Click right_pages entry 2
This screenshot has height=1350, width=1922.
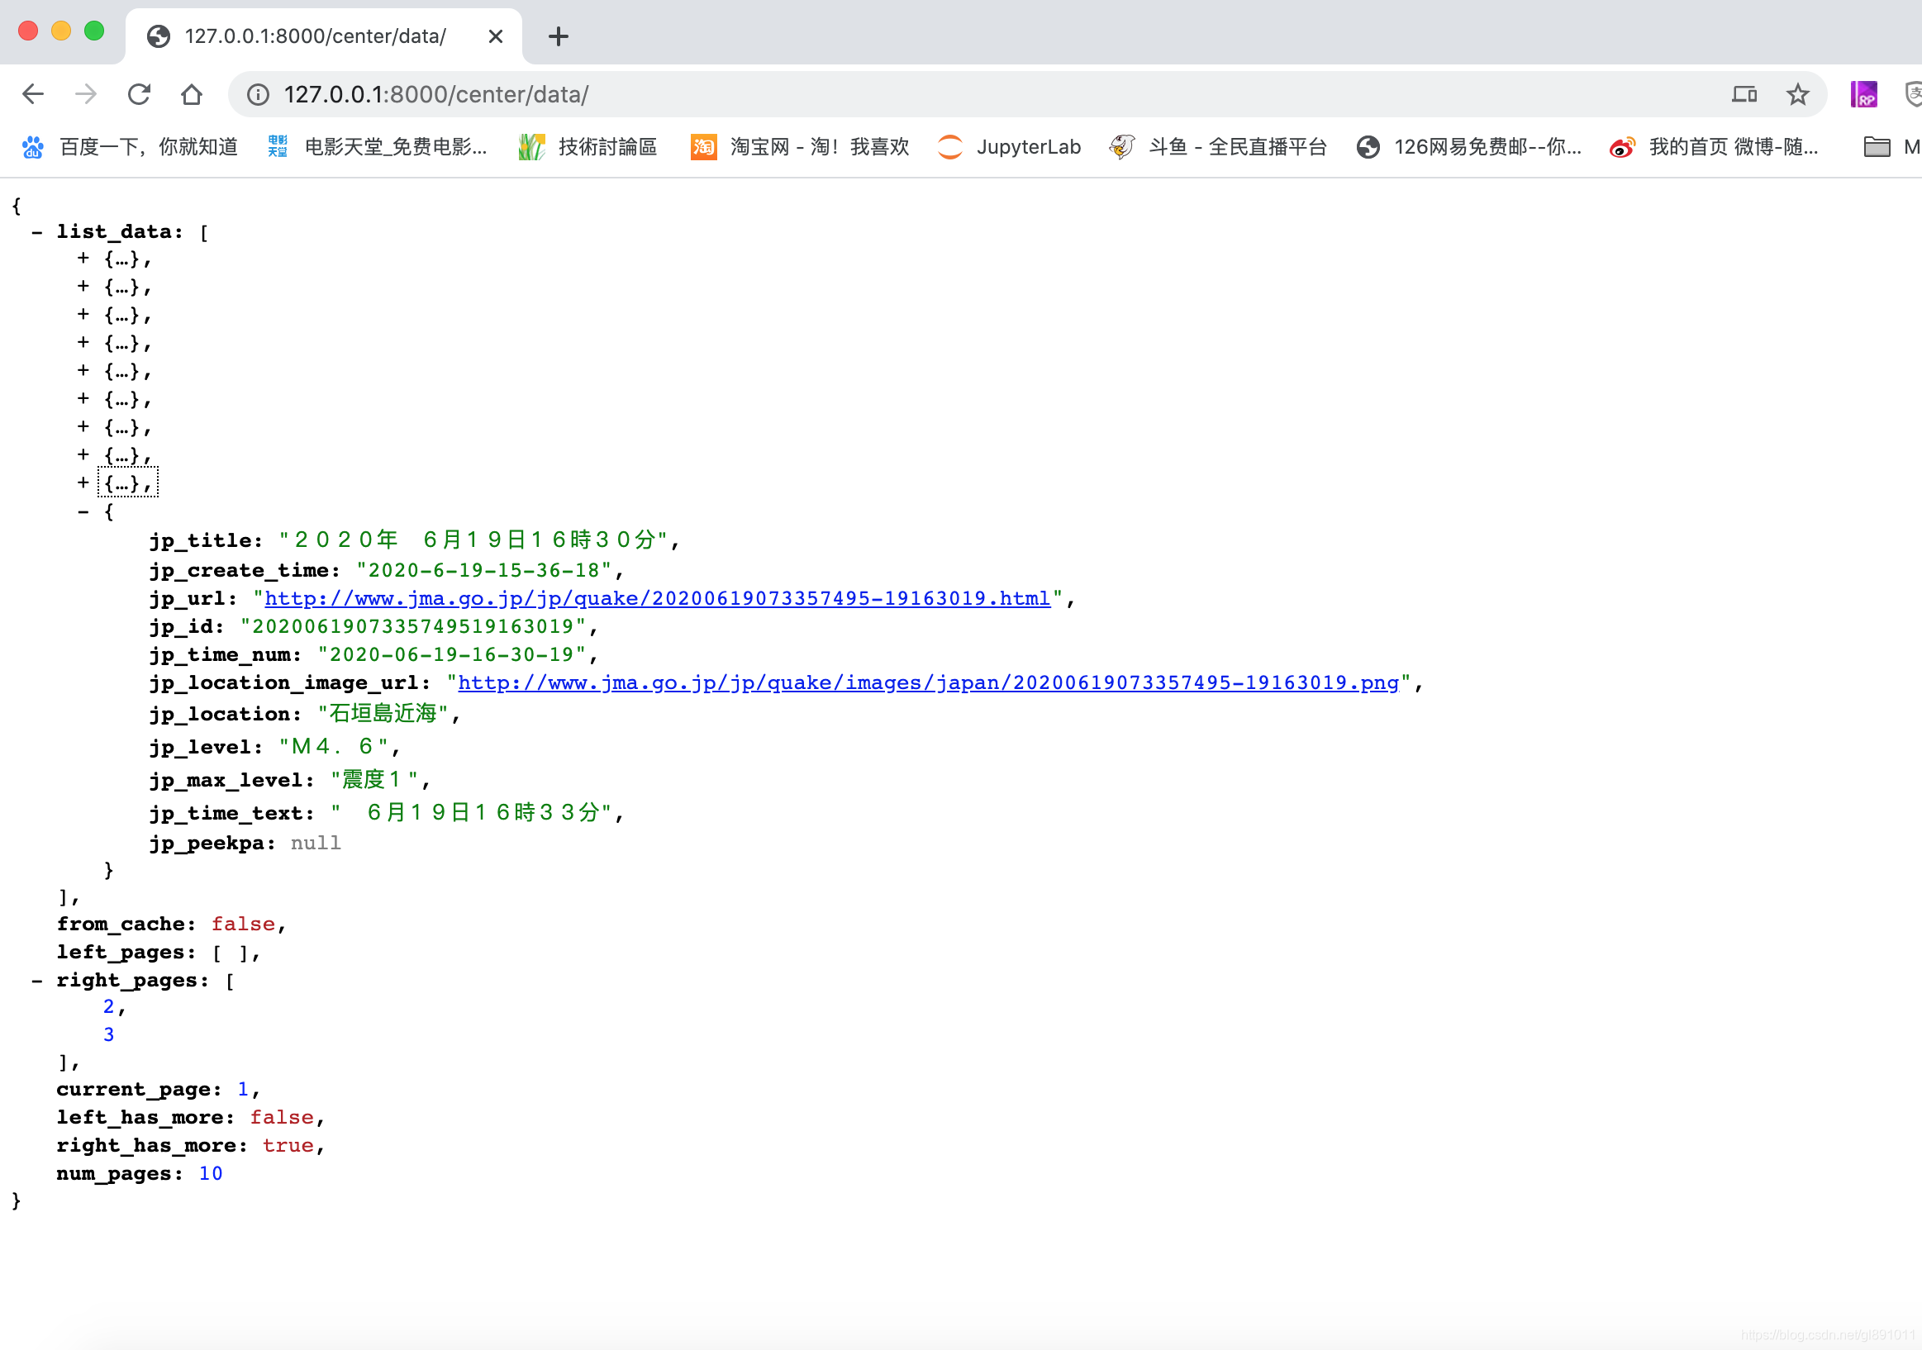tap(109, 1007)
